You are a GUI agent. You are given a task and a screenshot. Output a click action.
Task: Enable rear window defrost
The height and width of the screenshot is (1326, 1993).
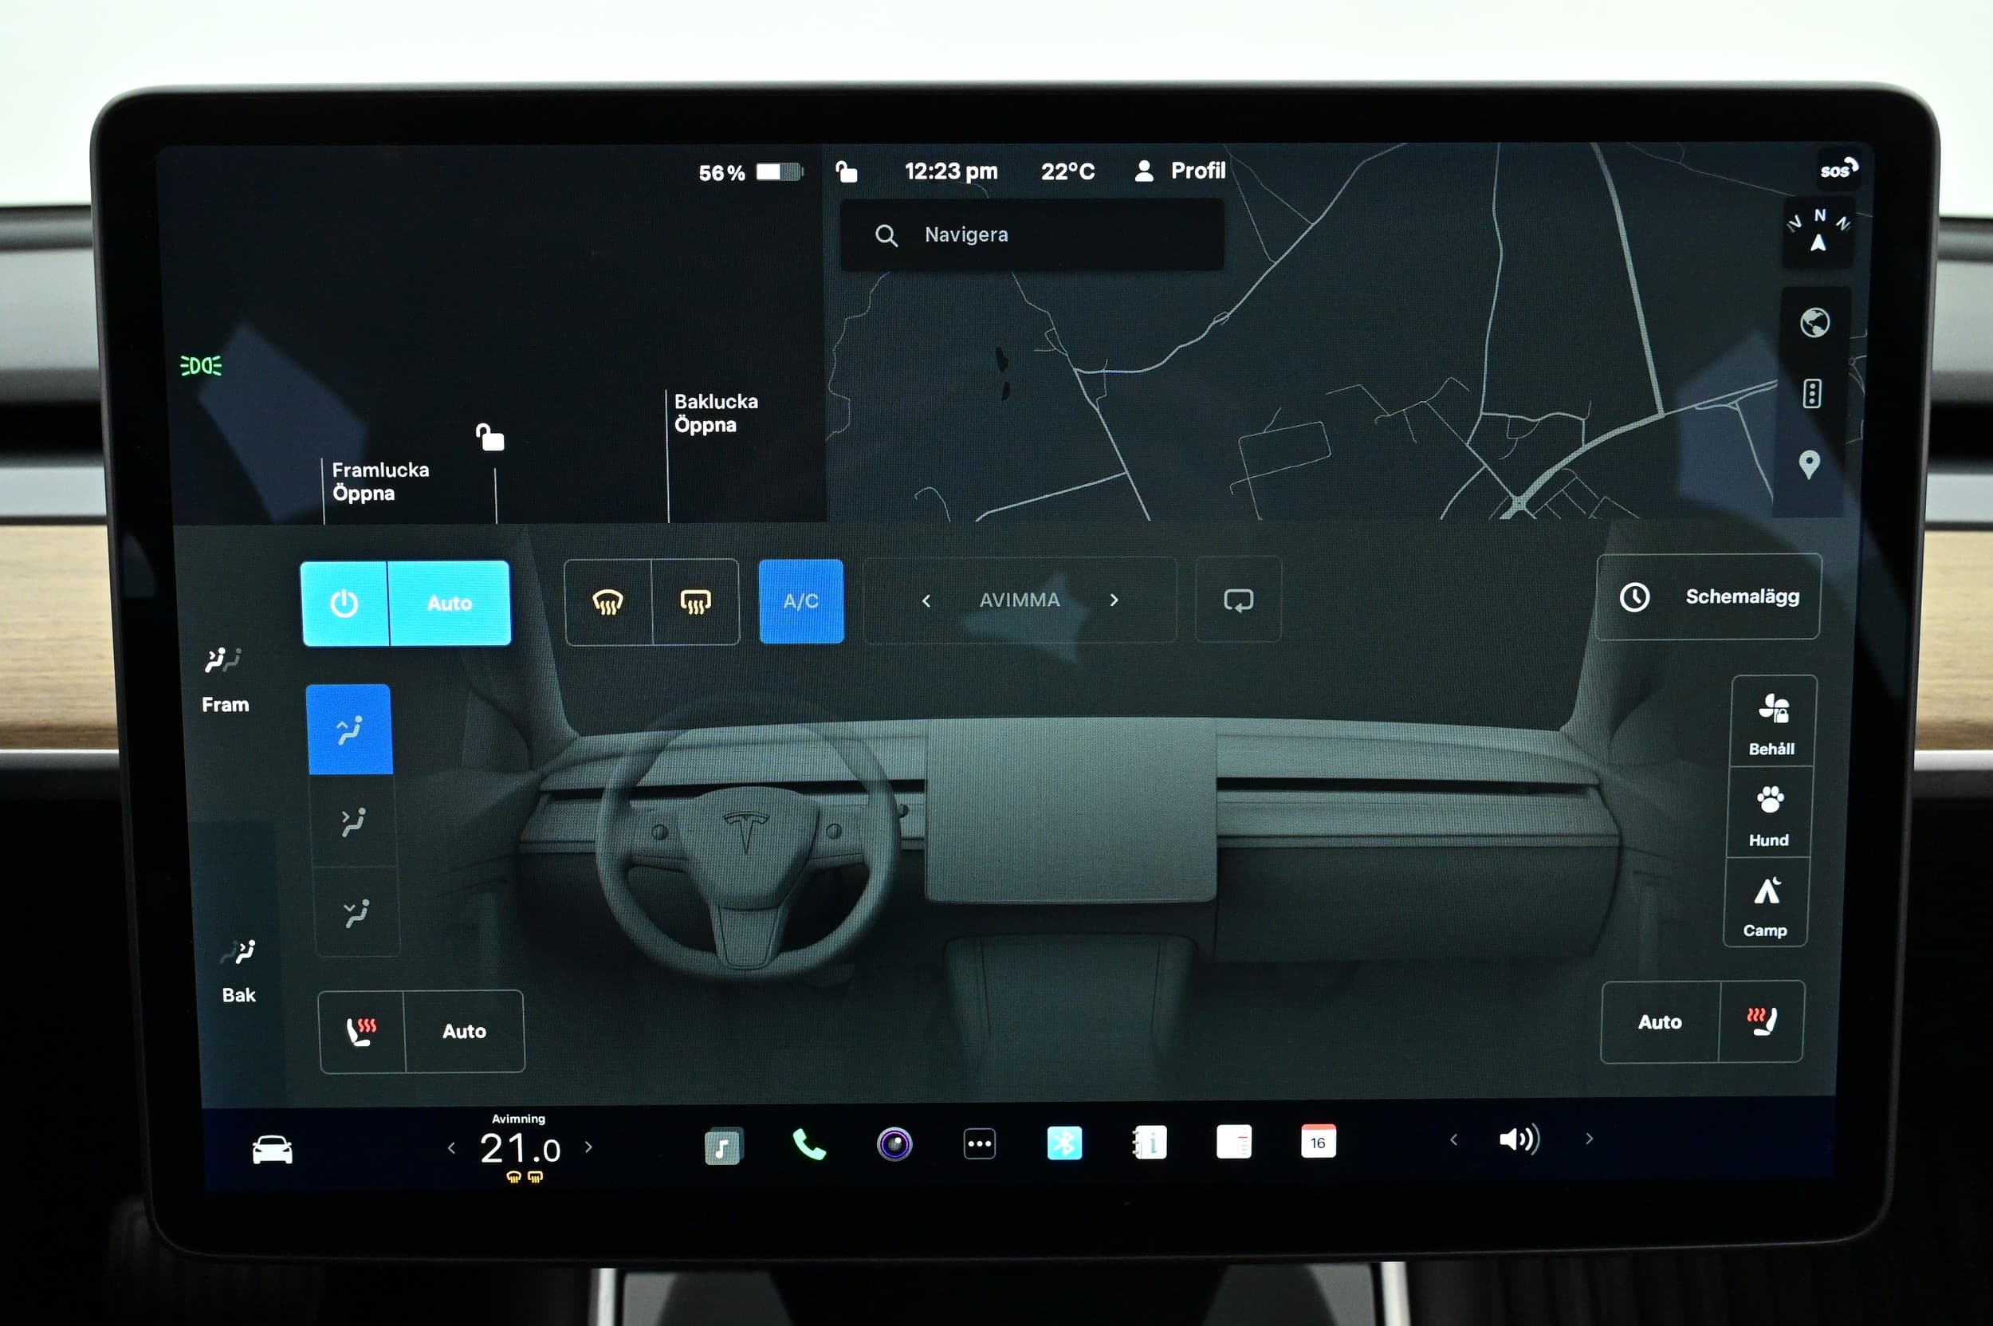[695, 602]
